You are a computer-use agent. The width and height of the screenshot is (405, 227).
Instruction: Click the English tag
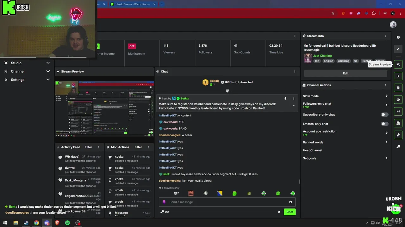pos(328,61)
